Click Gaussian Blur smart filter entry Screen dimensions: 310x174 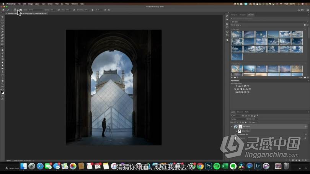[244, 134]
